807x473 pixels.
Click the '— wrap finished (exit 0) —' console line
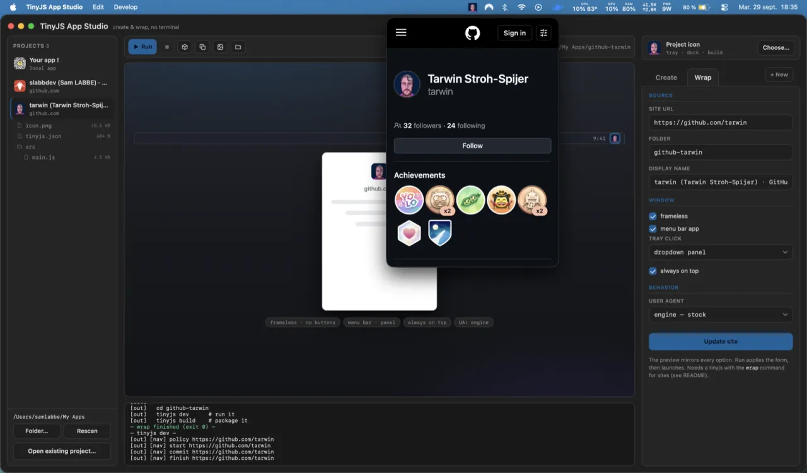(173, 427)
